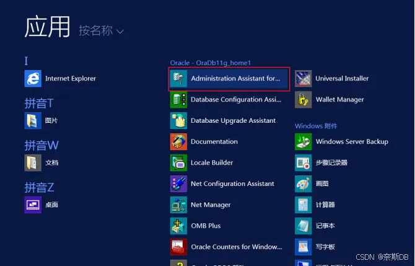Image resolution: width=415 pixels, height=266 pixels.
Task: Click the 图片 folder icon
Action: pos(33,120)
